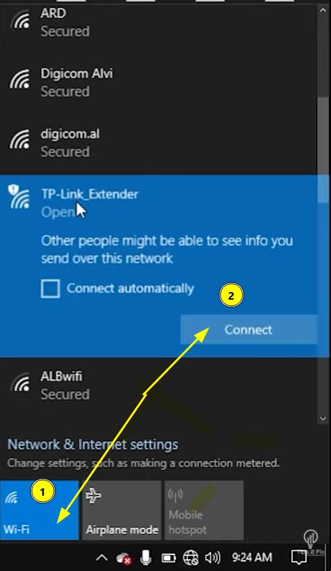Click the OneDrive cloud error tray icon
Screen dimensions: 331x571
click(x=124, y=558)
